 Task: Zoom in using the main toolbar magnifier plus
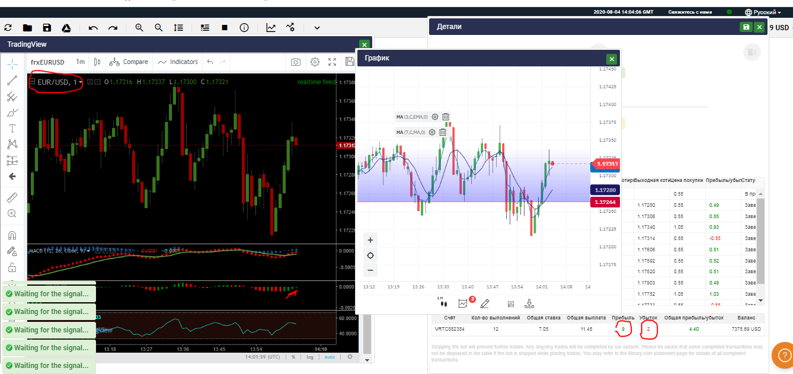(139, 27)
